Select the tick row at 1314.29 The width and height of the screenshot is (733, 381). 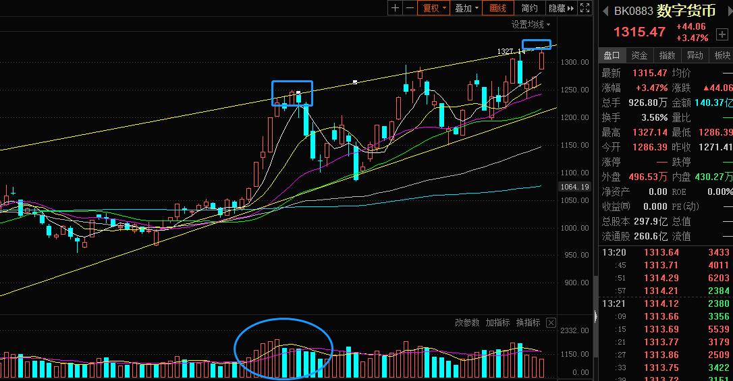[666, 278]
